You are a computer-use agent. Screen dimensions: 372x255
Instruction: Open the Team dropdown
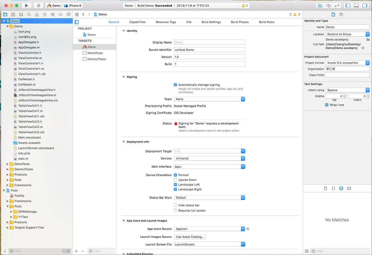click(x=209, y=99)
